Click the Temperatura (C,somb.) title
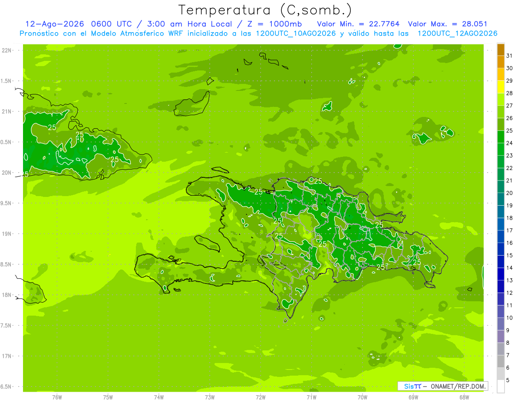 tap(265, 10)
